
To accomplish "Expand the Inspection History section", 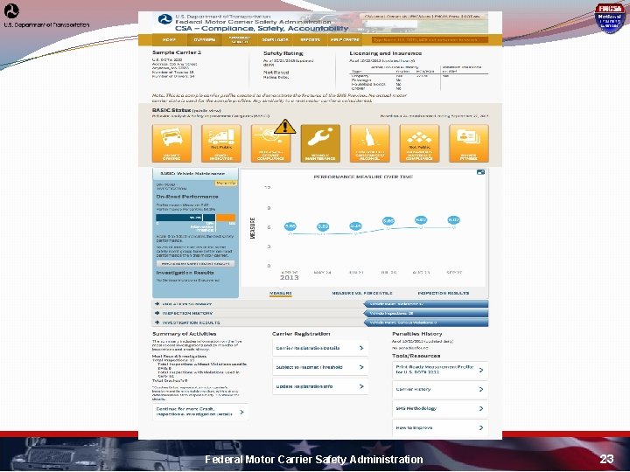I will [257, 314].
